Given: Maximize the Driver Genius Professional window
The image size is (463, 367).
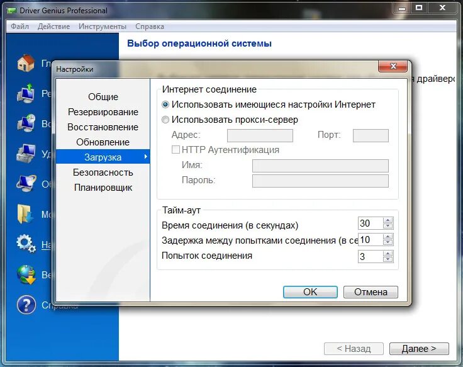Looking at the screenshot, I should pos(419,8).
